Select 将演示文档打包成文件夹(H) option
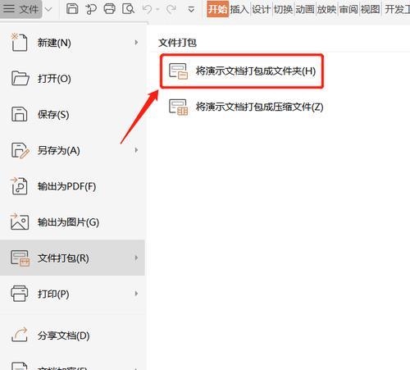 click(242, 71)
